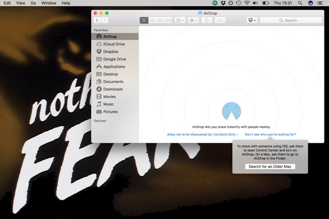Open Time Machine menu bar icon
The image size is (329, 219).
(238, 3)
